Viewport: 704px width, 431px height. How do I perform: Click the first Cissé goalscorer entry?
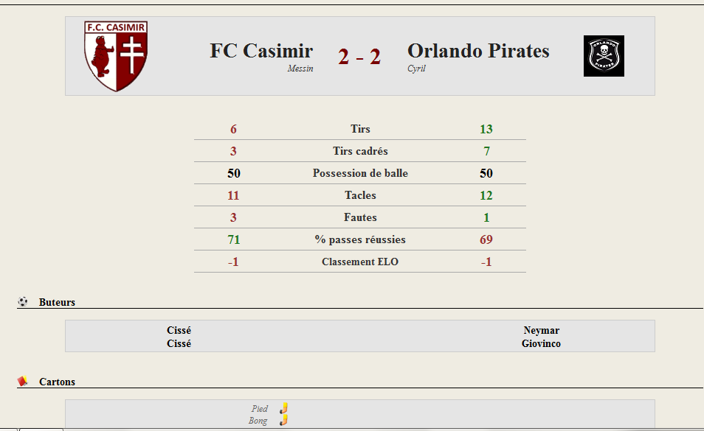pyautogui.click(x=179, y=330)
